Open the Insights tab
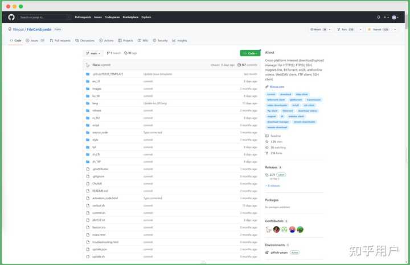This screenshot has height=265, width=410. [179, 40]
